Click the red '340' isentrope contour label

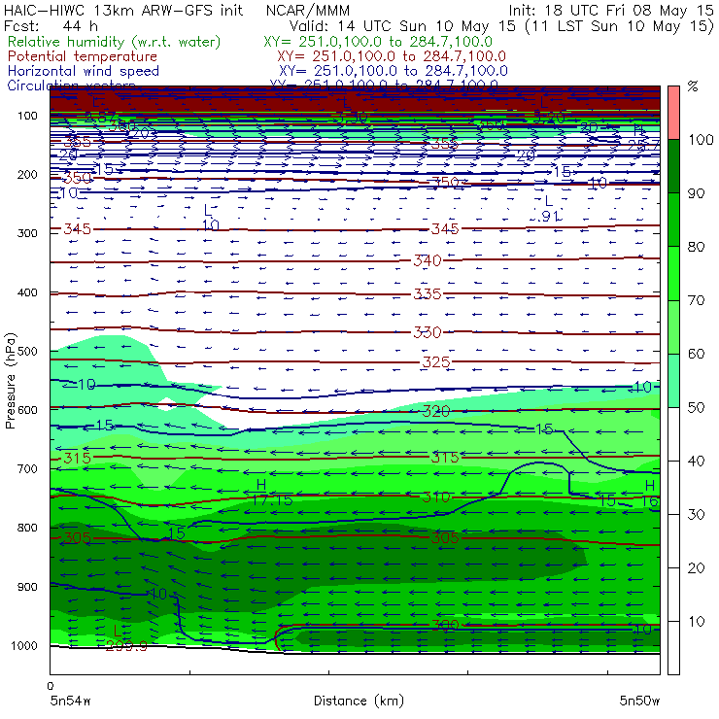(428, 260)
